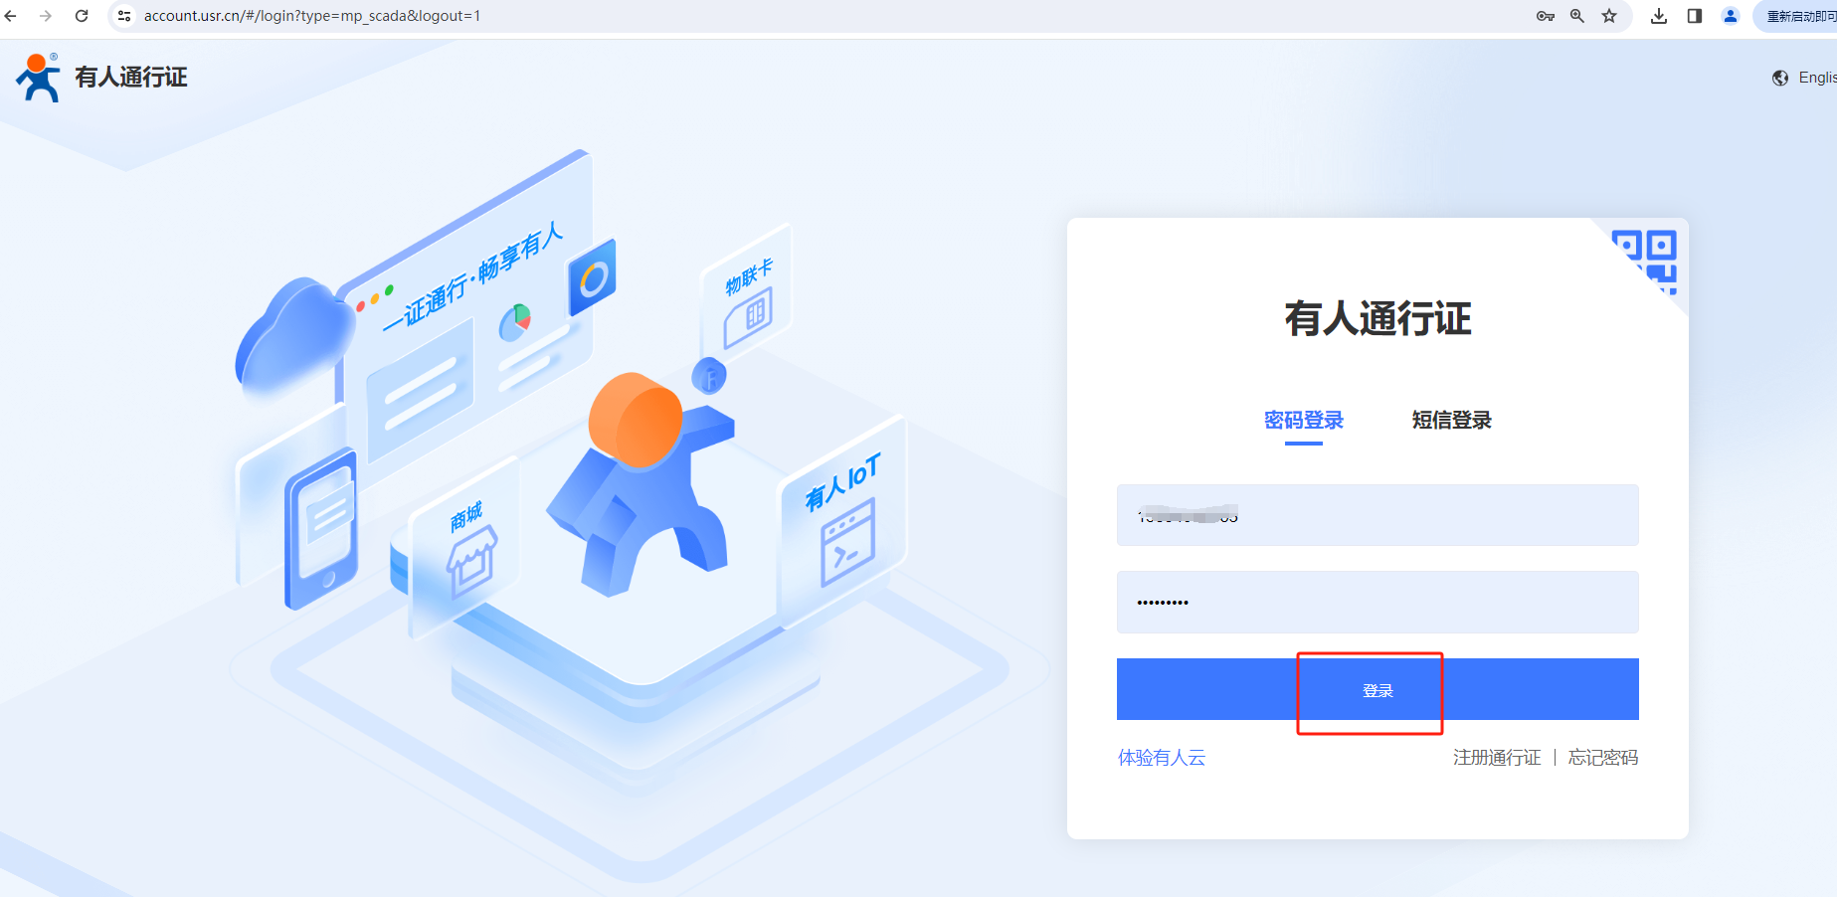
Task: Focus the password input field
Action: pos(1378,602)
